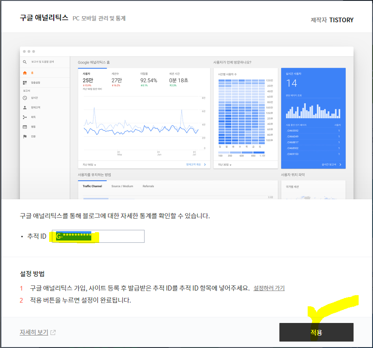Click the dashboard customization icon in preview
This screenshot has width=373, height=348.
tap(25, 82)
